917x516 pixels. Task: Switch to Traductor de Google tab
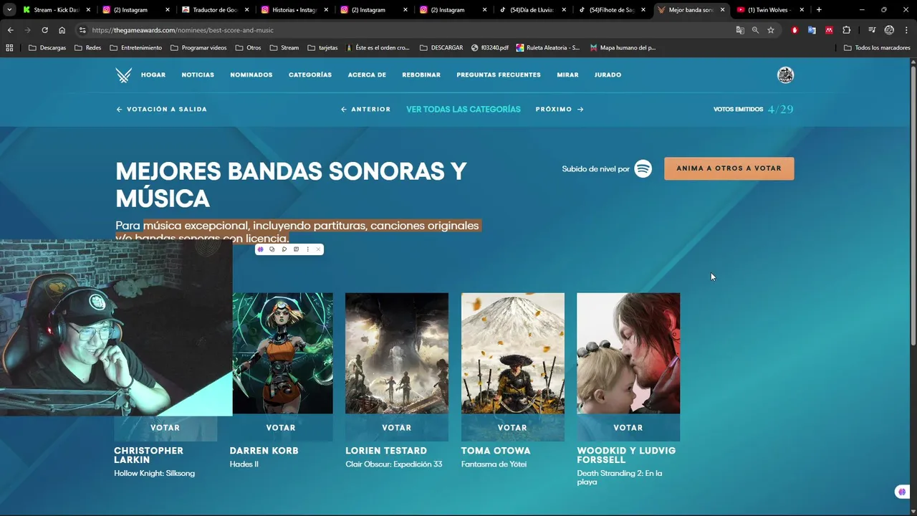214,10
